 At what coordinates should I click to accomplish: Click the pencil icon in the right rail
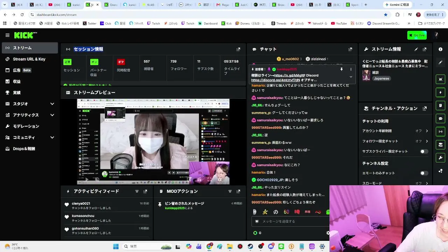click(441, 62)
